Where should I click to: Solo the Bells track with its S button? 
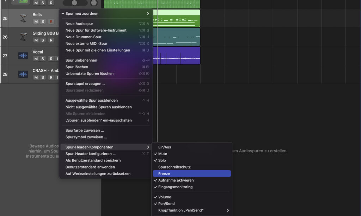click(43, 21)
